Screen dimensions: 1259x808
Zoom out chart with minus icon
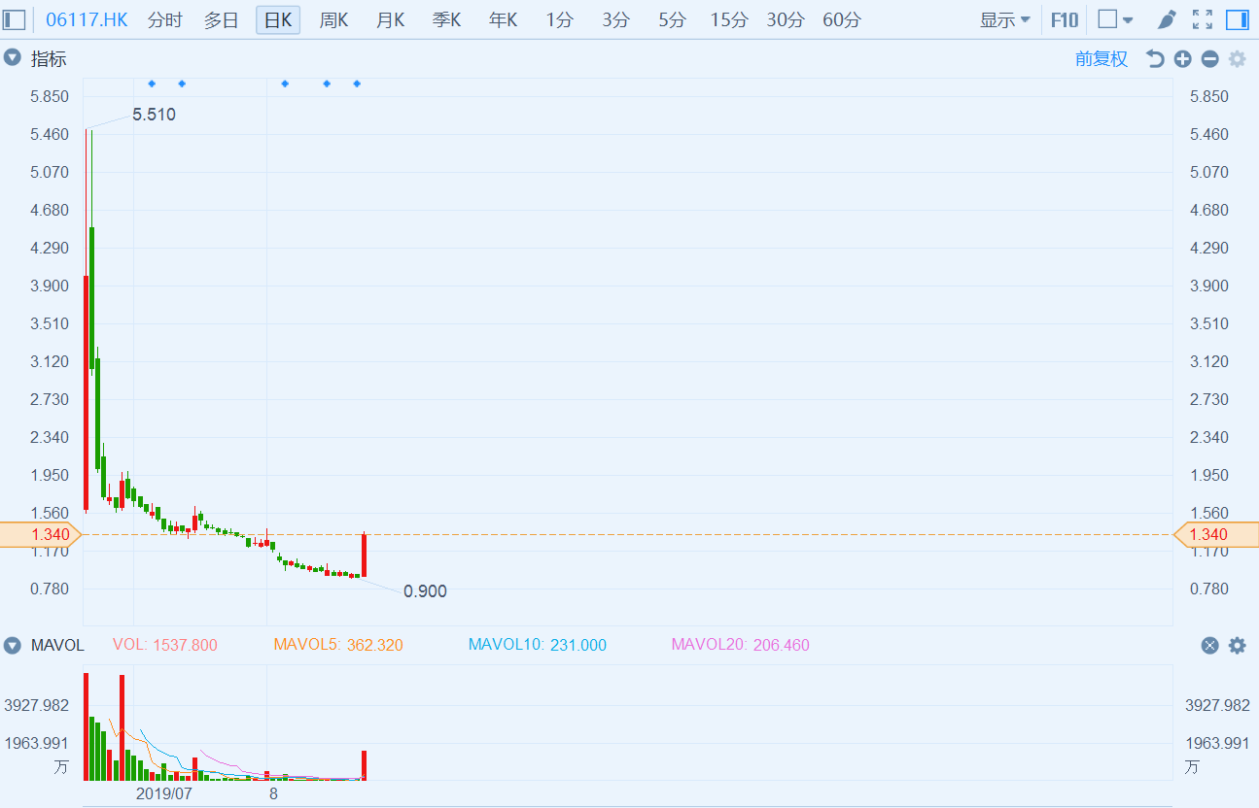[x=1209, y=59]
